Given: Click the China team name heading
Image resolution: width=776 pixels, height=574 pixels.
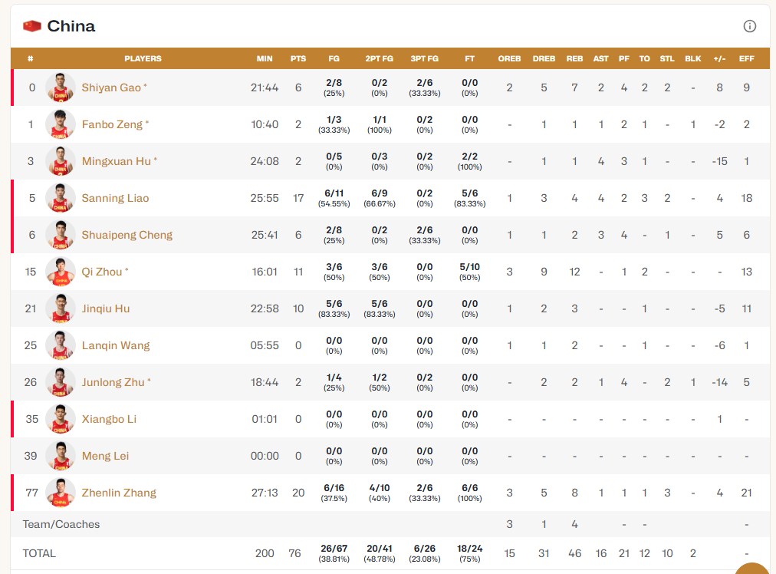Looking at the screenshot, I should (x=71, y=26).
